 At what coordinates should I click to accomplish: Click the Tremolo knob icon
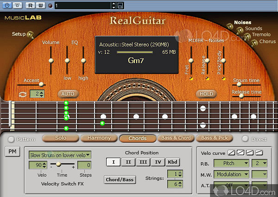point(247,37)
